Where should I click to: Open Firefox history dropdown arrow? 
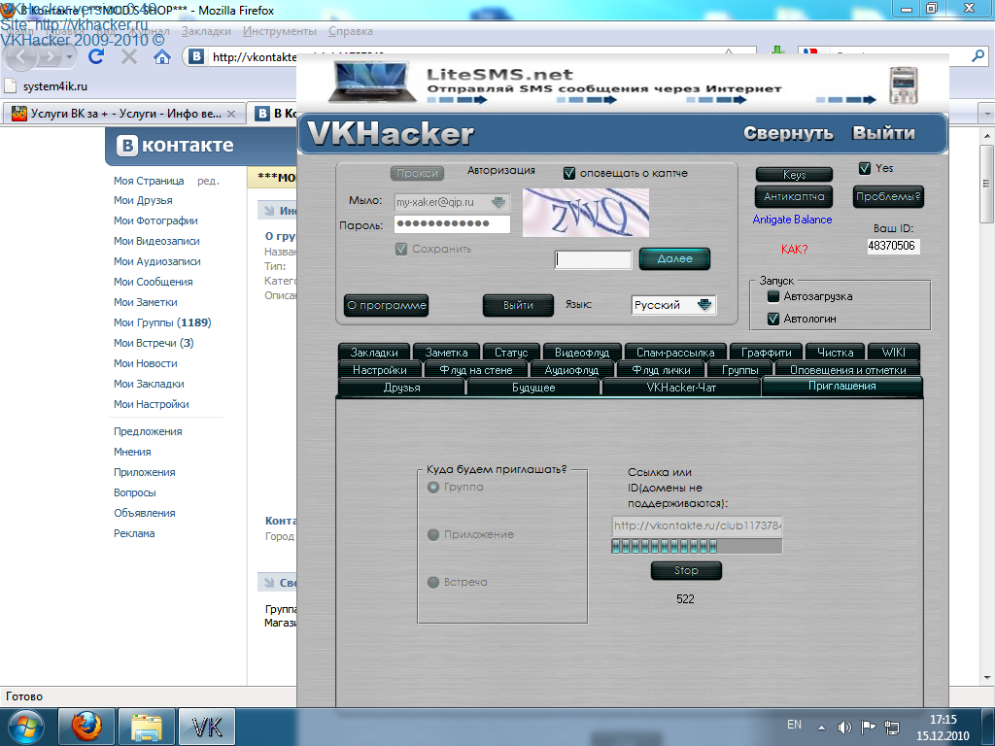(69, 57)
